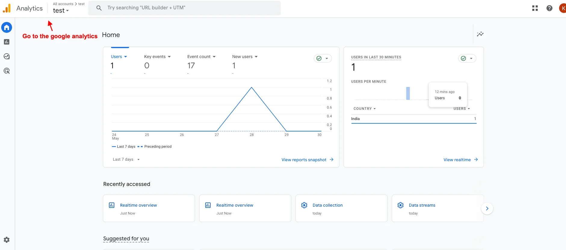This screenshot has height=250, width=566.
Task: Select the Users metric tab
Action: pos(119,57)
